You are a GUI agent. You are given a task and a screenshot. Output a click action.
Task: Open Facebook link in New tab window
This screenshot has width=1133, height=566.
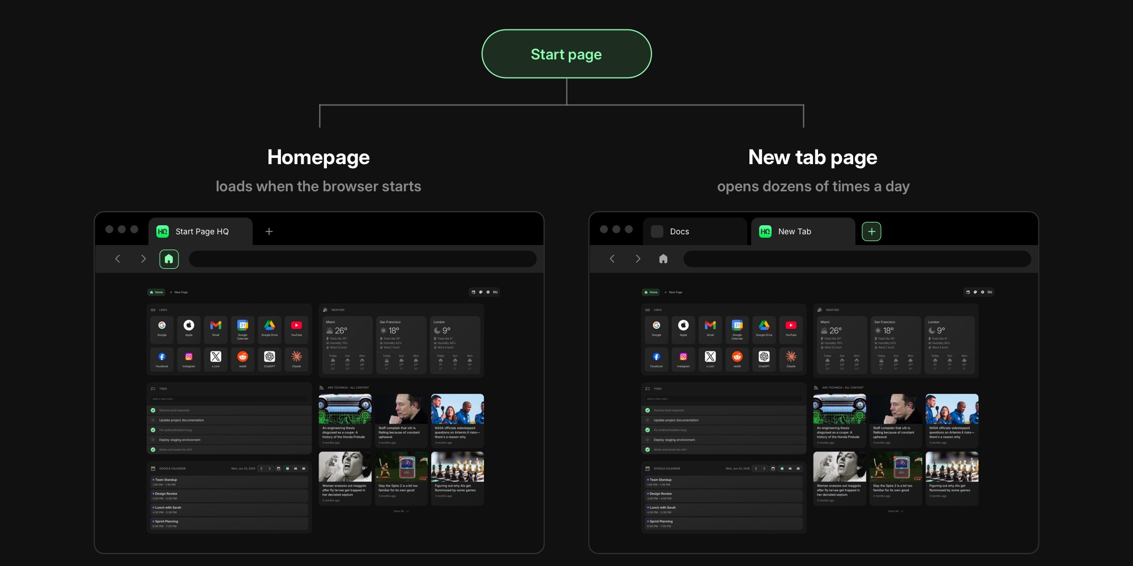tap(657, 359)
